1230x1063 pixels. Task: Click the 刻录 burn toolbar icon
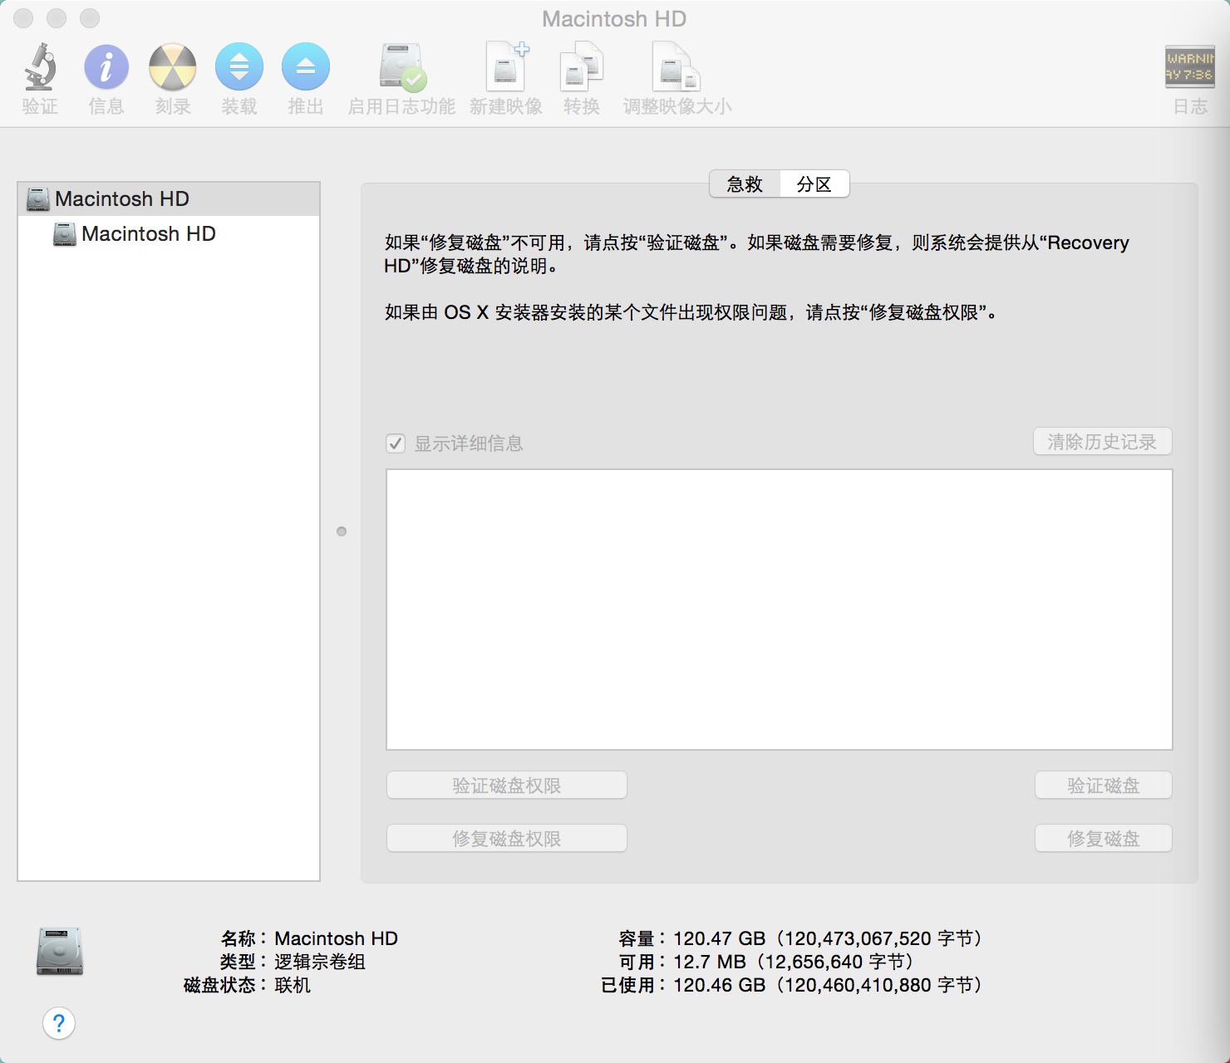pyautogui.click(x=173, y=67)
